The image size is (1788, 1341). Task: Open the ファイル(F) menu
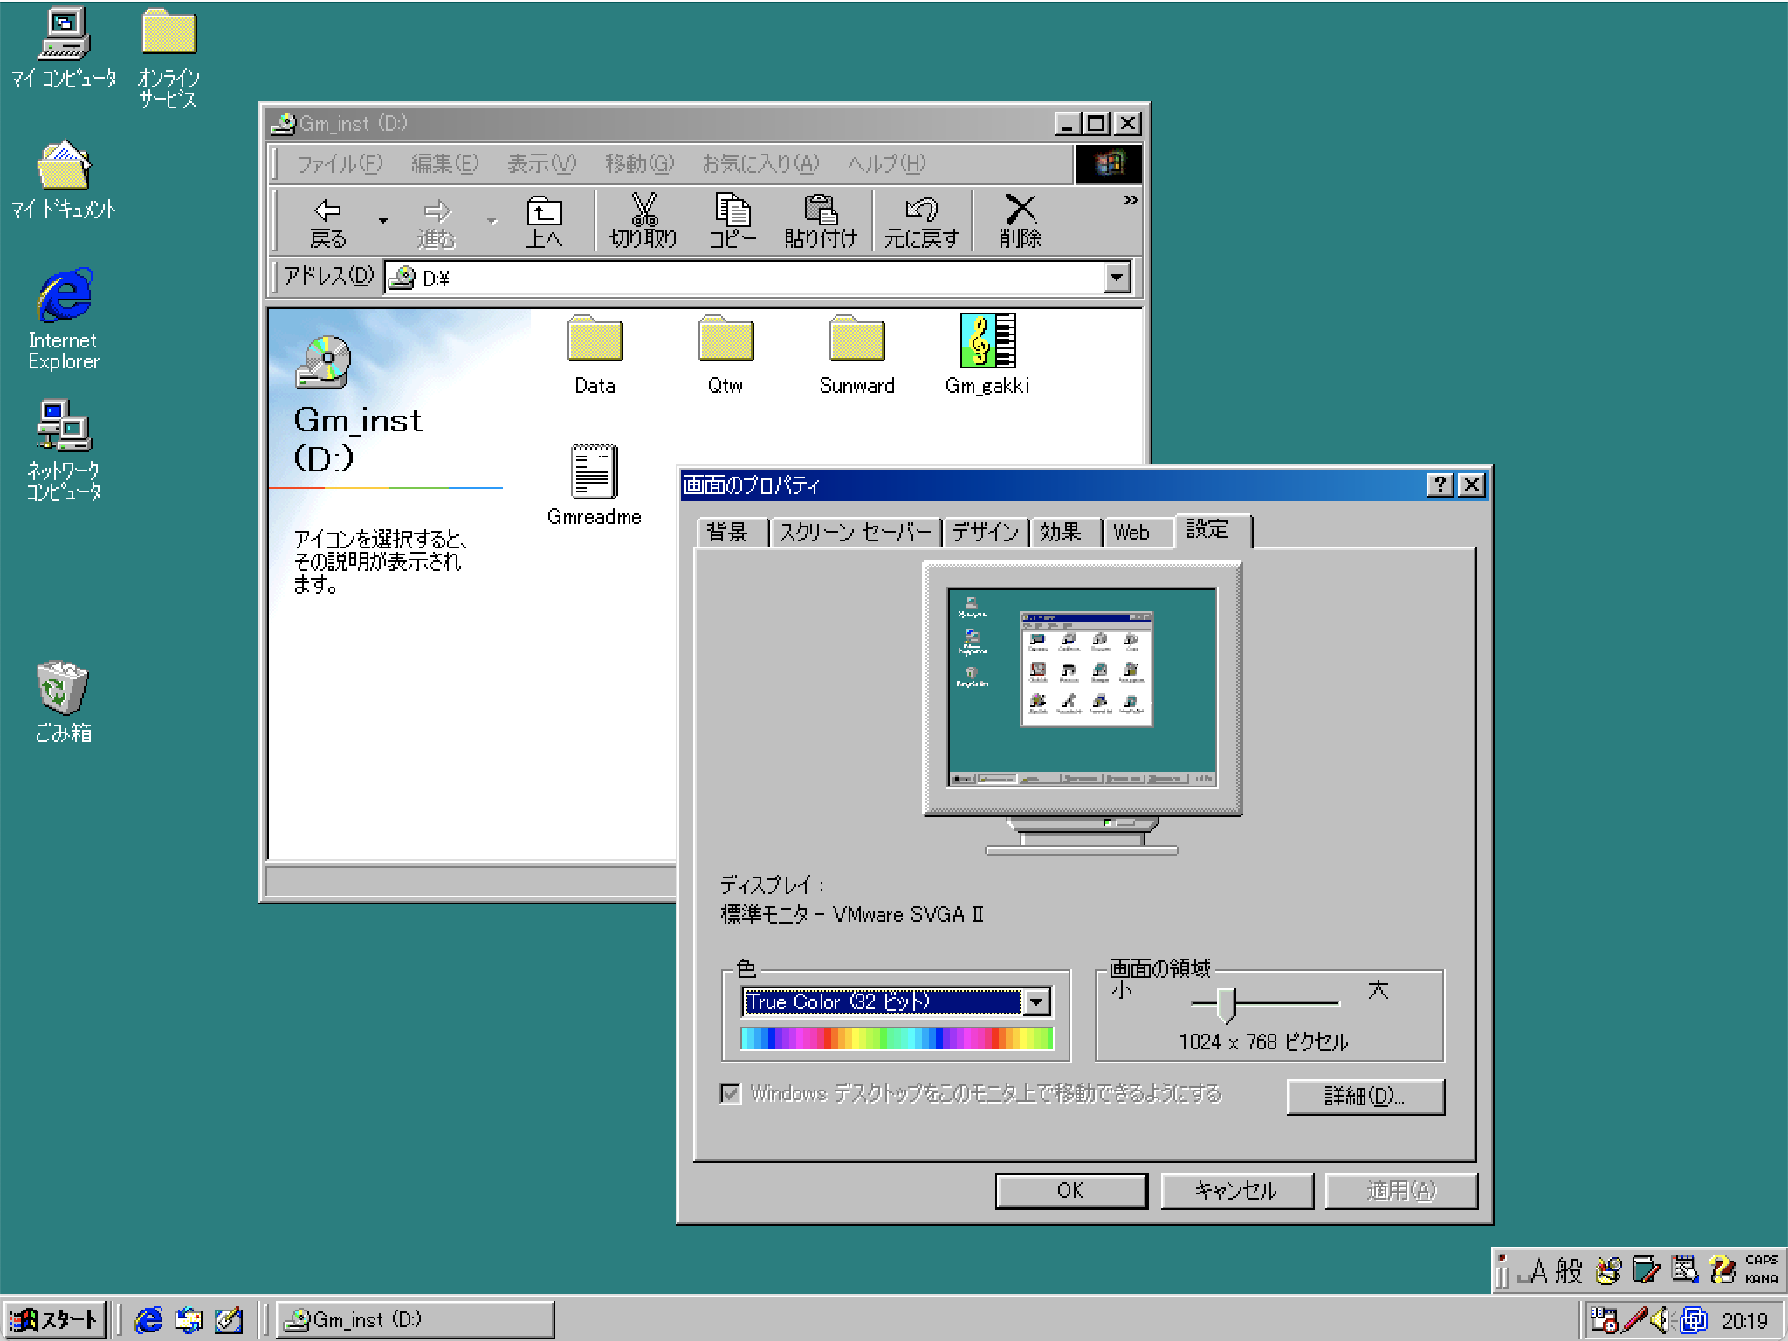point(340,163)
